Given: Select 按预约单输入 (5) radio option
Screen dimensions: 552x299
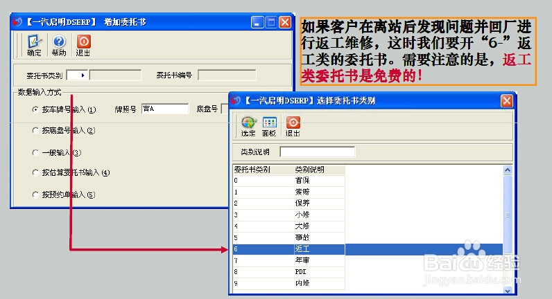Looking at the screenshot, I should click(x=35, y=194).
